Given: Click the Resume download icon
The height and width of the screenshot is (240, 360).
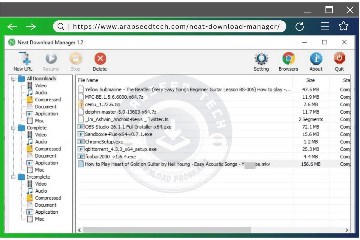Looking at the screenshot, I should click(51, 59).
